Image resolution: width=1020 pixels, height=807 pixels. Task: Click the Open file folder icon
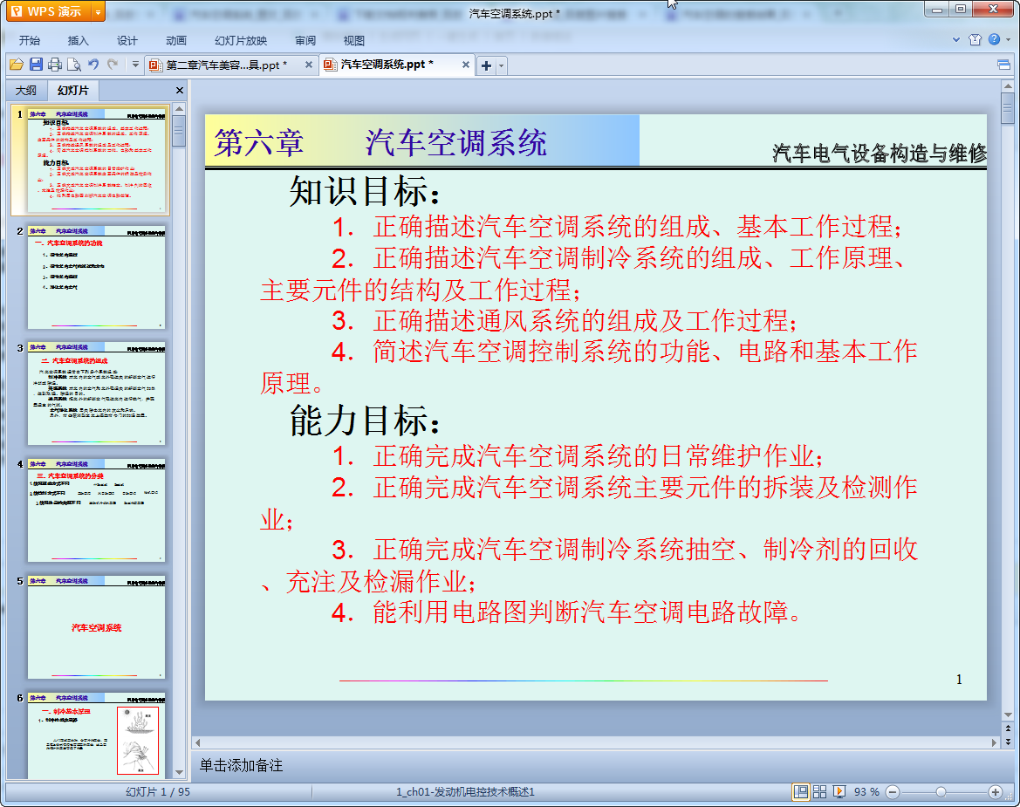pyautogui.click(x=17, y=65)
